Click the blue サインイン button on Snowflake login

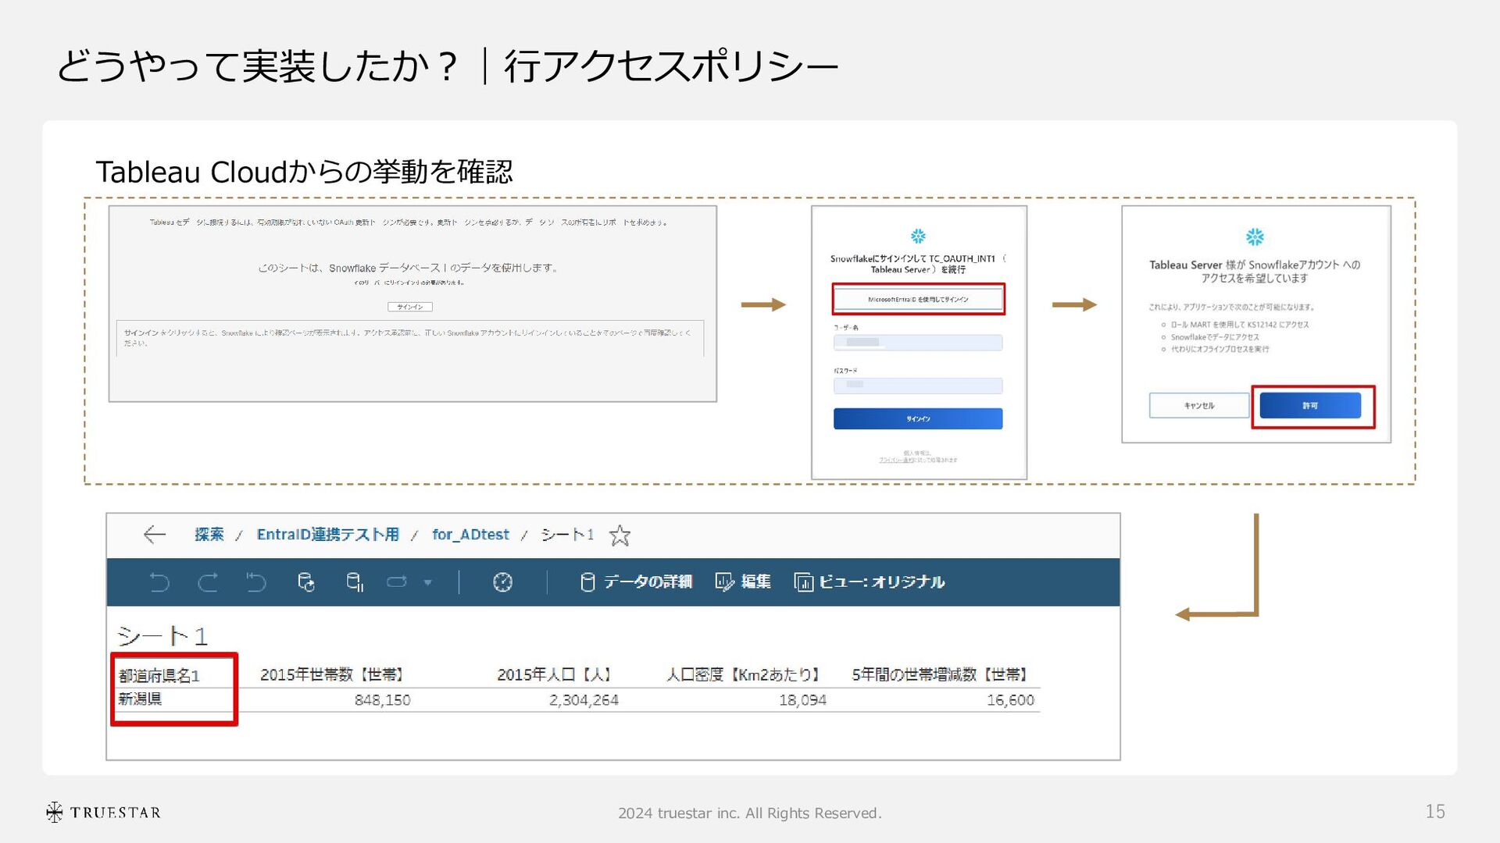coord(918,418)
